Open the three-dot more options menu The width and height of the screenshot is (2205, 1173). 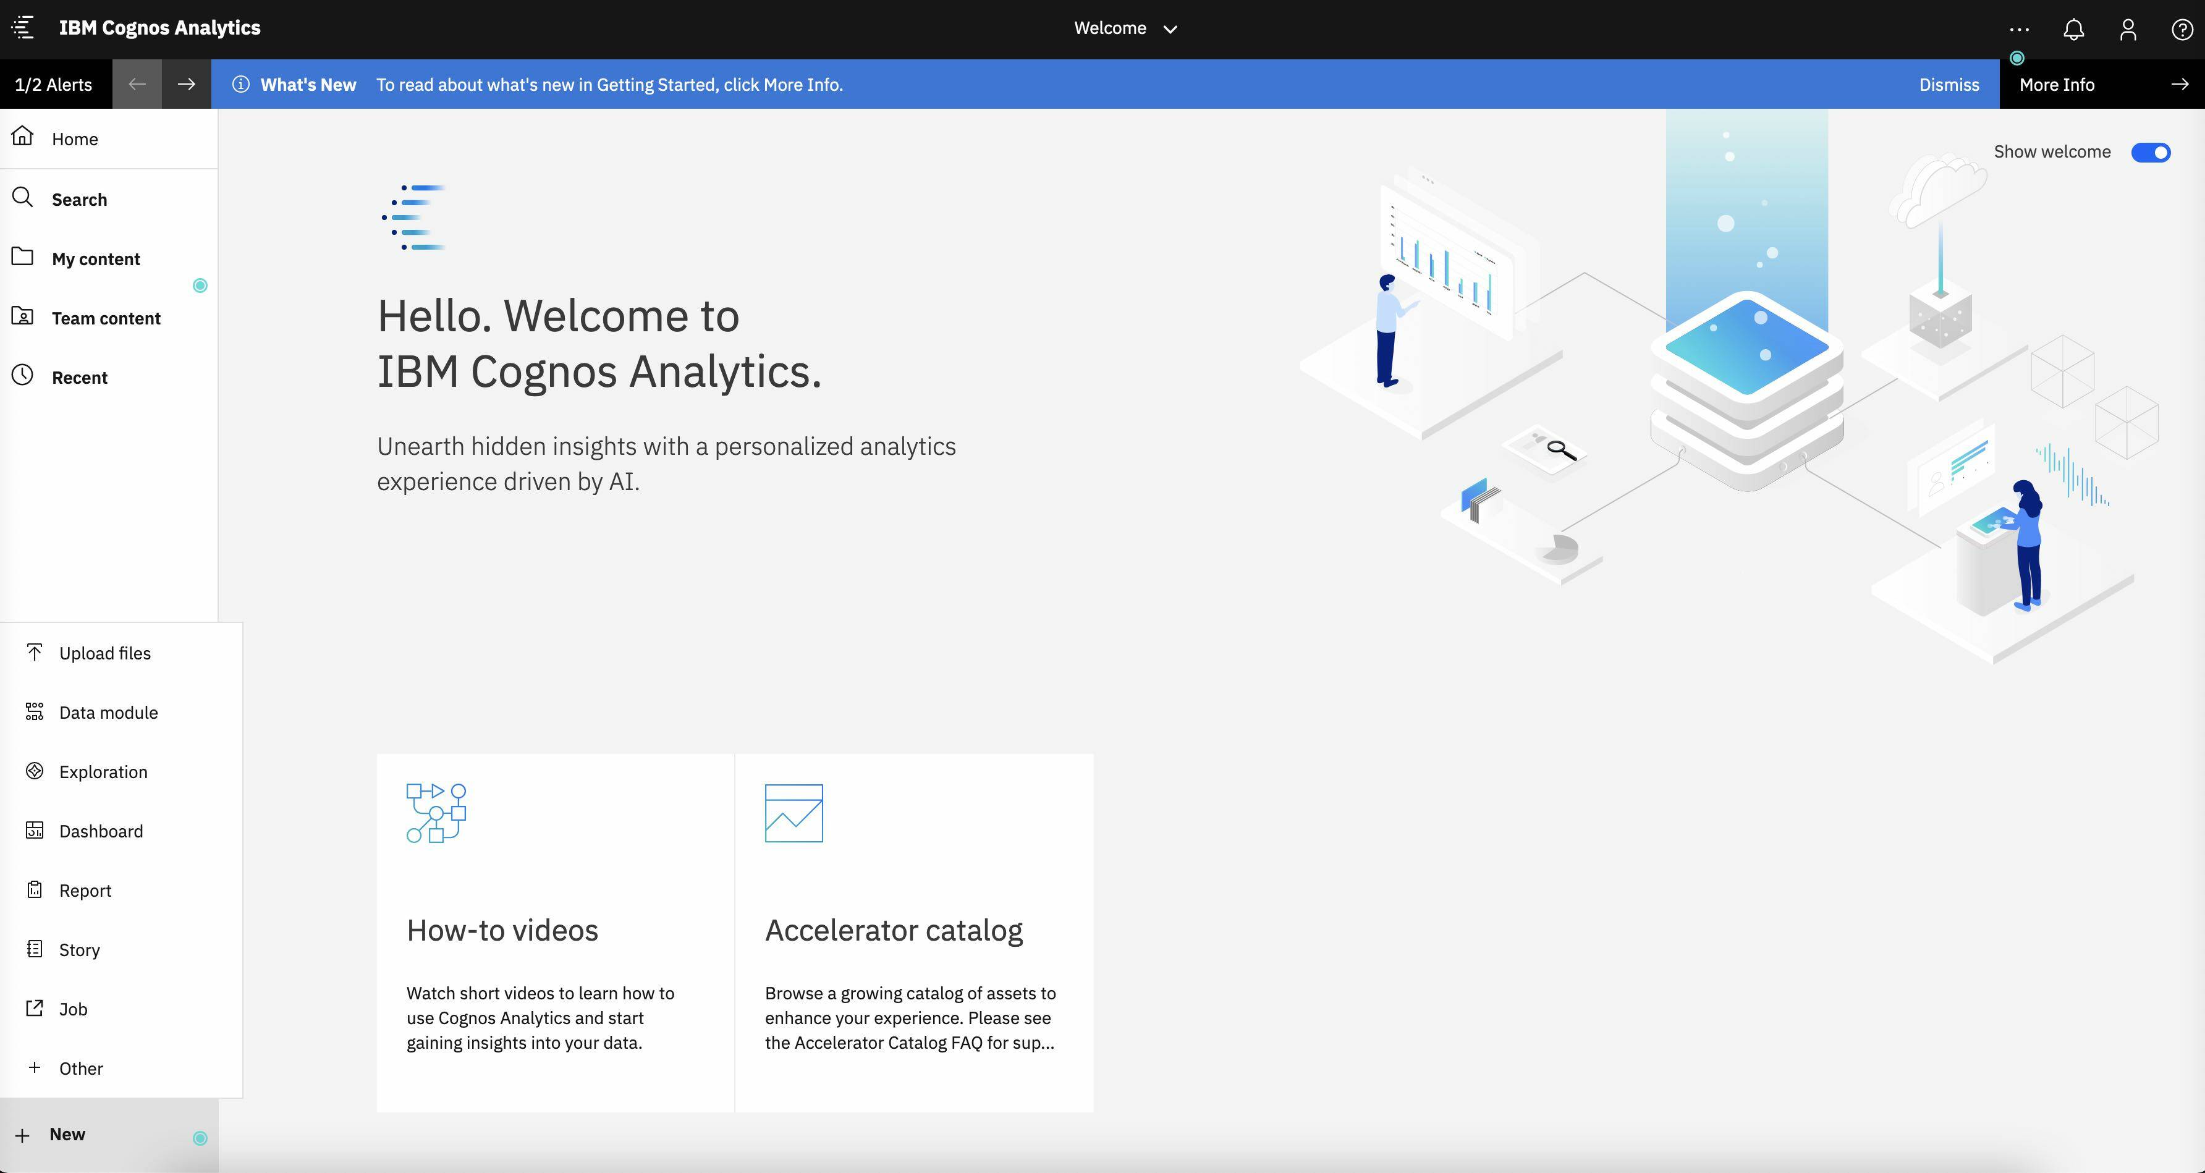(x=2019, y=30)
